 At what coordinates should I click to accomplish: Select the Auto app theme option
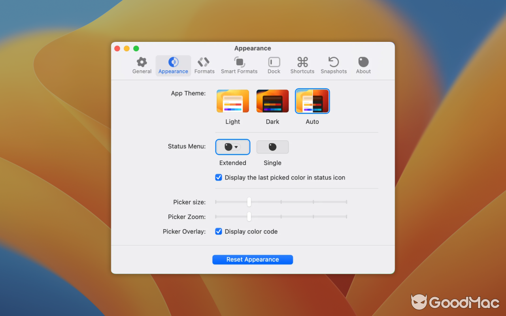[312, 101]
